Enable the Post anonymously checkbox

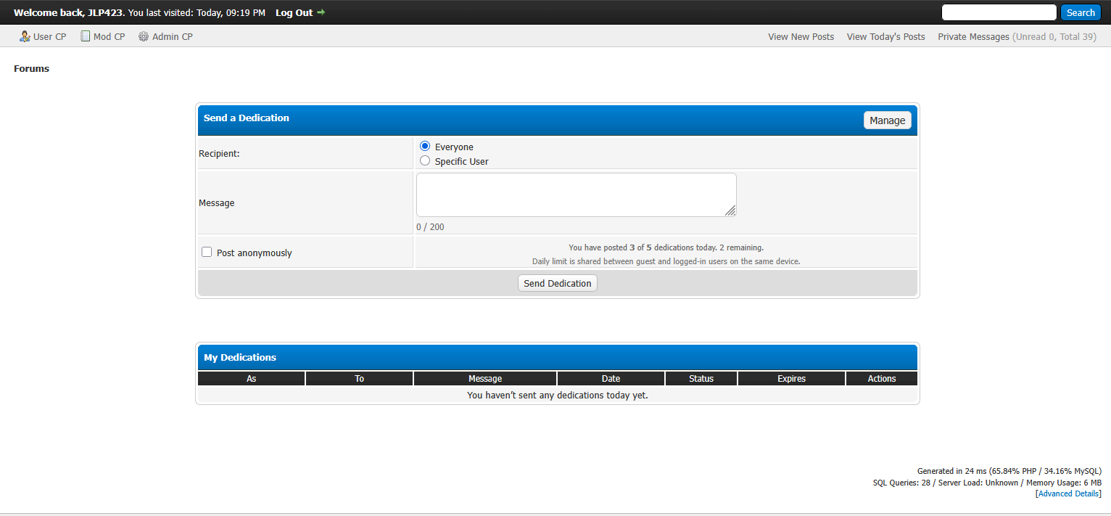point(207,253)
